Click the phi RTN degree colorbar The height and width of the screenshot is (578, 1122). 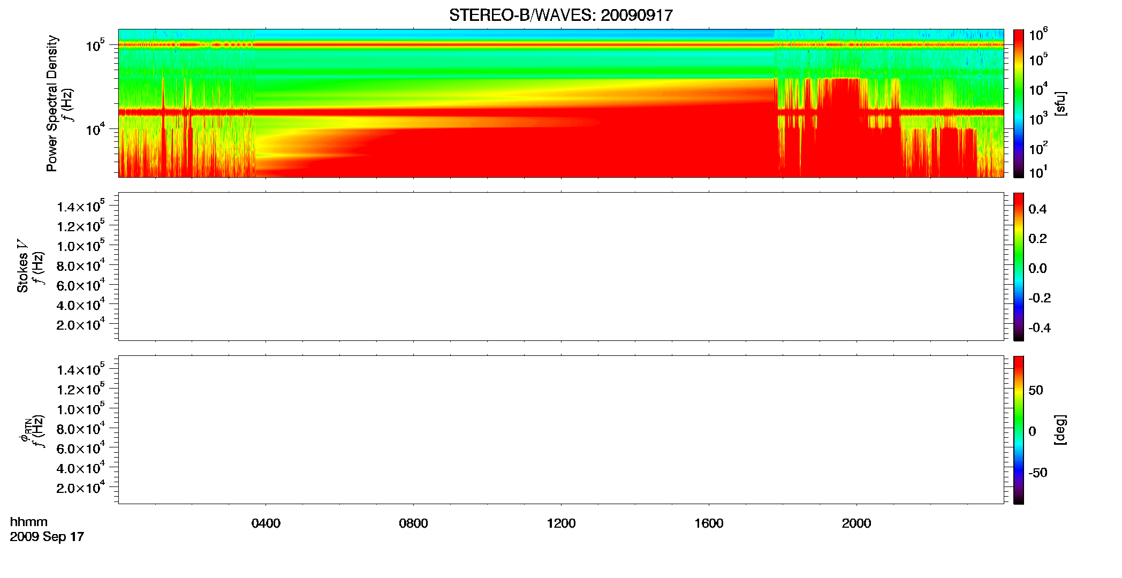1019,430
